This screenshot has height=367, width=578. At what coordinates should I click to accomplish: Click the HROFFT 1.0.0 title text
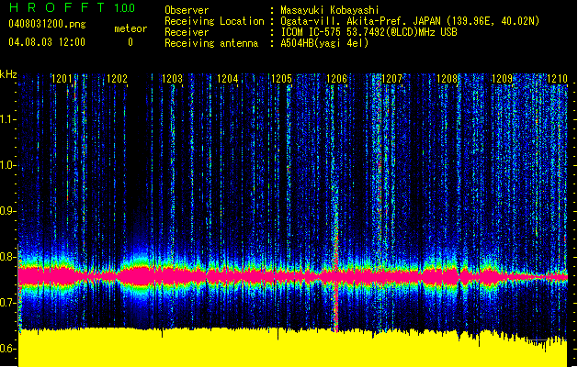pos(73,7)
